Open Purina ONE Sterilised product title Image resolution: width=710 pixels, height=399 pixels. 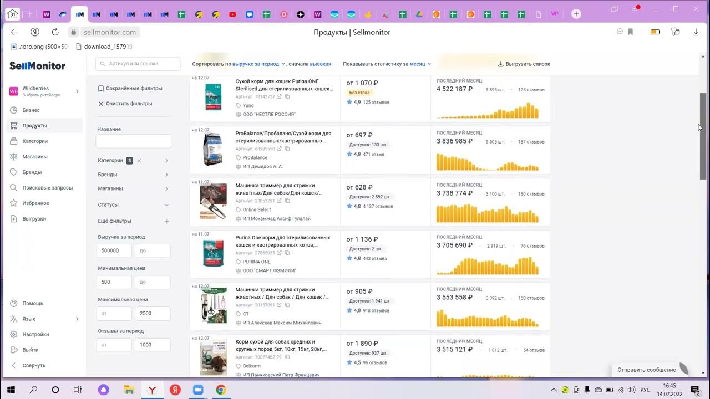tap(283, 84)
